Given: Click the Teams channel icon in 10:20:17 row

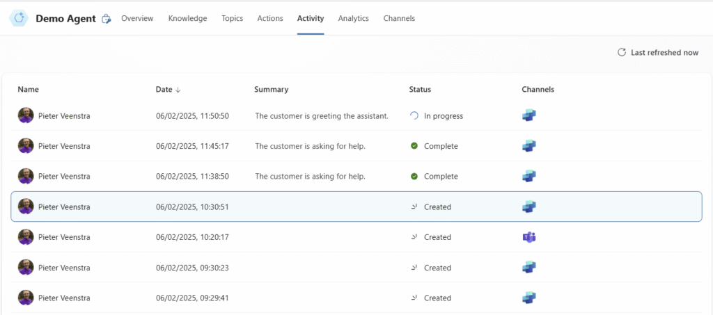Looking at the screenshot, I should [529, 237].
